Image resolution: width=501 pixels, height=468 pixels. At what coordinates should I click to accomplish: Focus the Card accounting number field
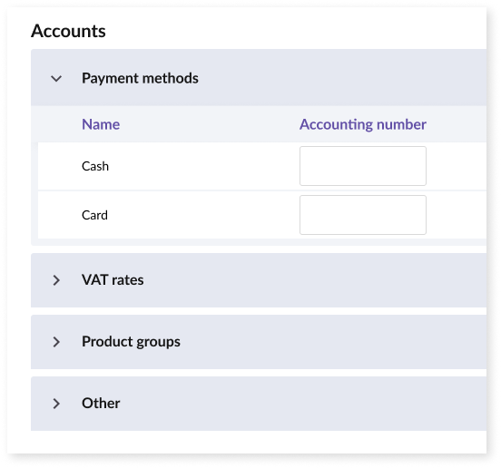[363, 215]
